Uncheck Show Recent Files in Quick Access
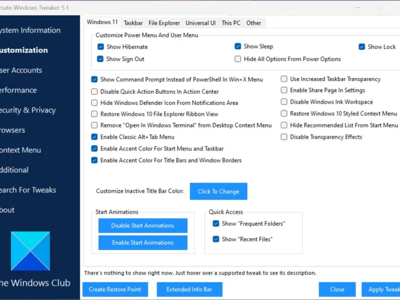 pyautogui.click(x=216, y=239)
